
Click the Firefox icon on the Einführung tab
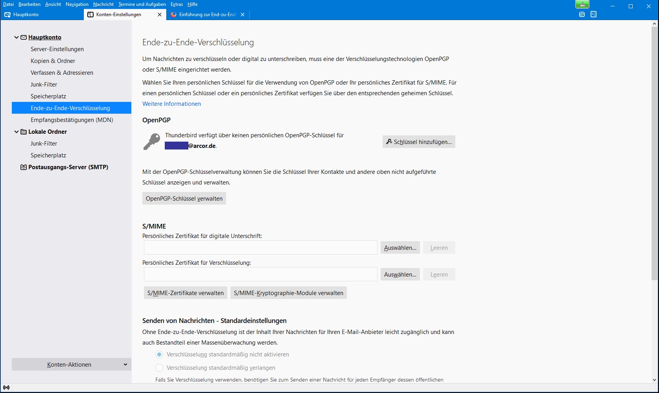point(174,15)
